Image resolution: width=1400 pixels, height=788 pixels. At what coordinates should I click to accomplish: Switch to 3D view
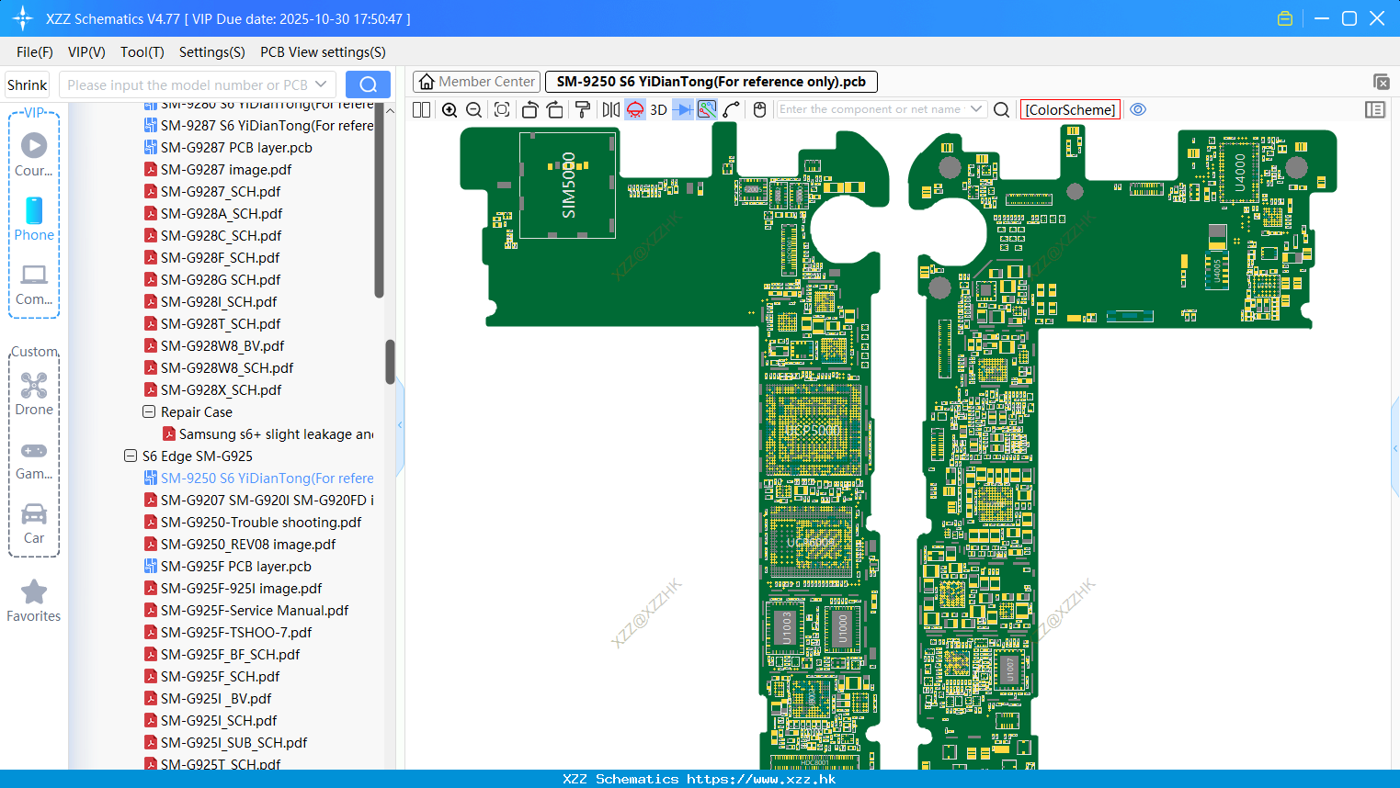pos(658,109)
